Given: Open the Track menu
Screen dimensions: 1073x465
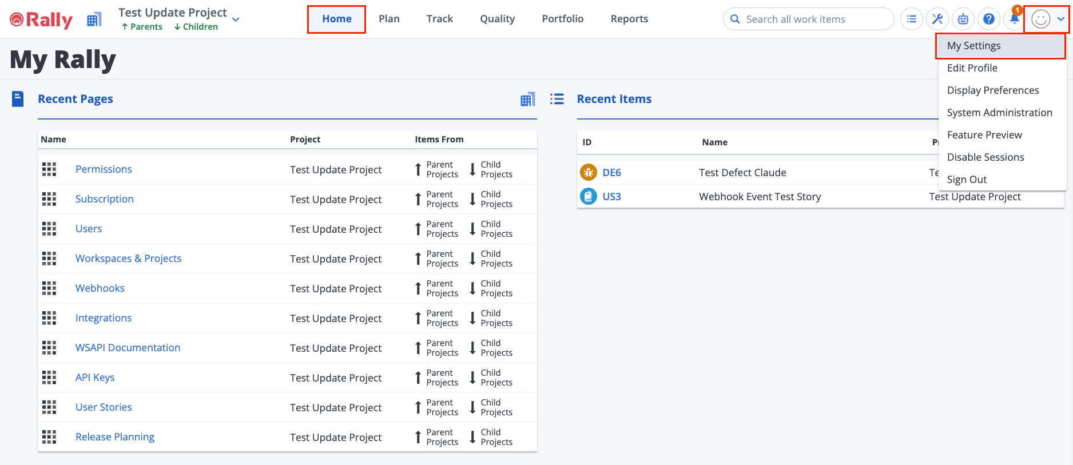Looking at the screenshot, I should [x=440, y=19].
